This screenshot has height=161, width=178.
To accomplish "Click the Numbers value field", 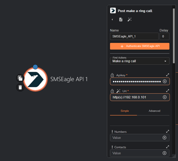I will click(140, 138).
